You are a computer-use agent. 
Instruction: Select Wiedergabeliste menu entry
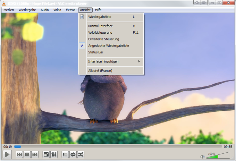[x=111, y=17]
